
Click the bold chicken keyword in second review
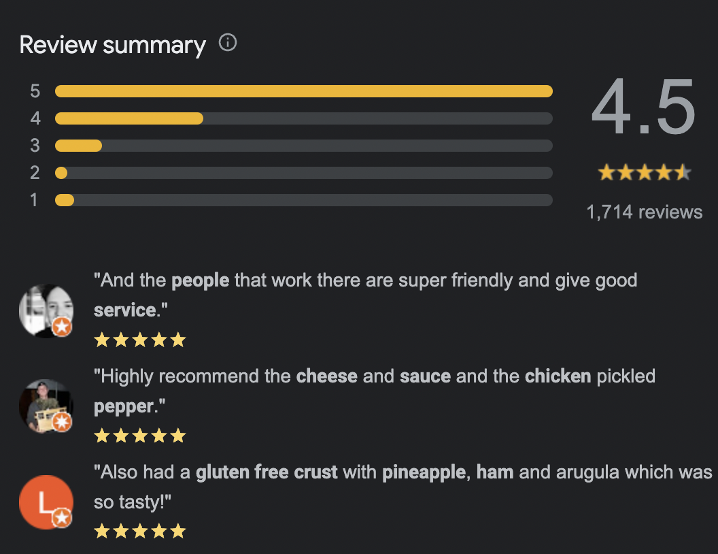(x=558, y=376)
